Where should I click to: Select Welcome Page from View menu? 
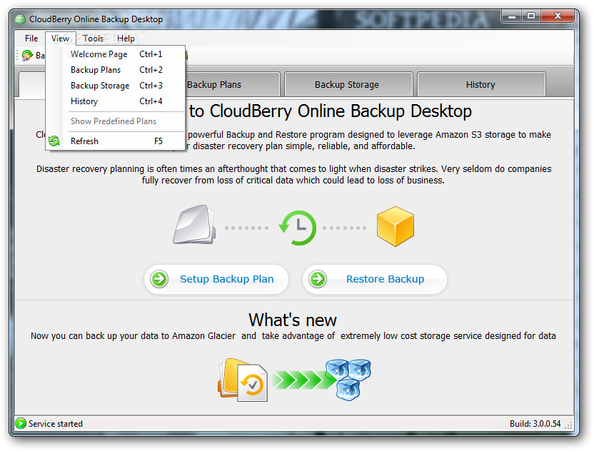[116, 54]
